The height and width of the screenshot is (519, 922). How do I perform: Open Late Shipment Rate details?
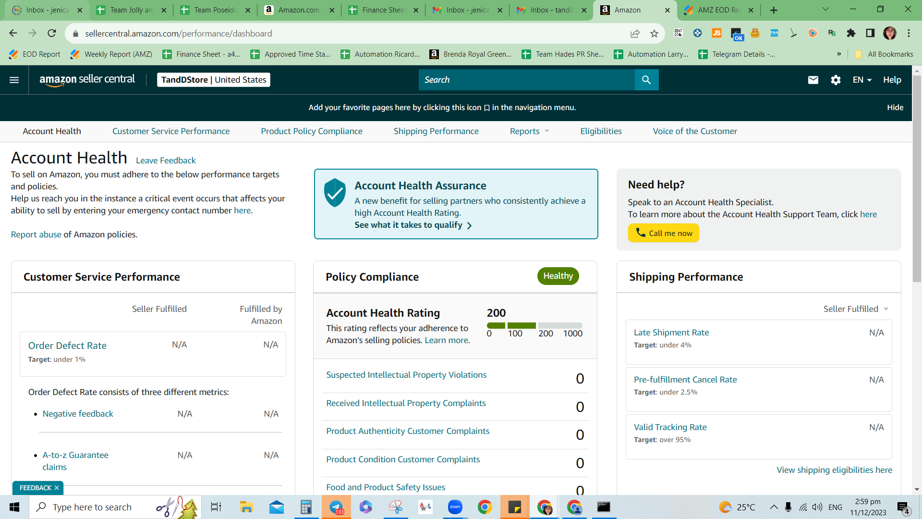pos(671,333)
